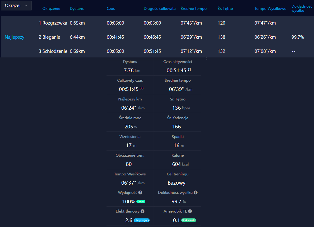Image resolution: width=314 pixels, height=227 pixels.
Task: Click the Tempo Wysiłkowe column header
Action: click(270, 9)
